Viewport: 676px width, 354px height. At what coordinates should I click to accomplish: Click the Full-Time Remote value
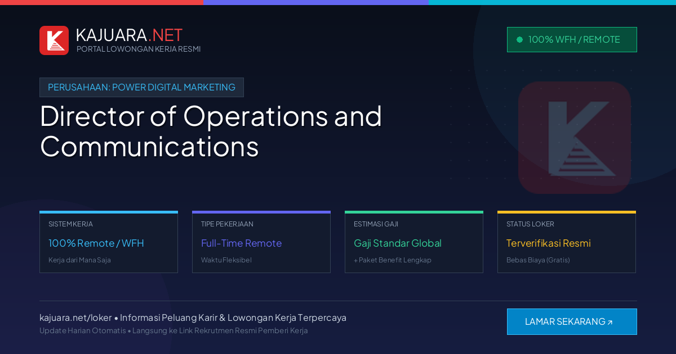[241, 243]
